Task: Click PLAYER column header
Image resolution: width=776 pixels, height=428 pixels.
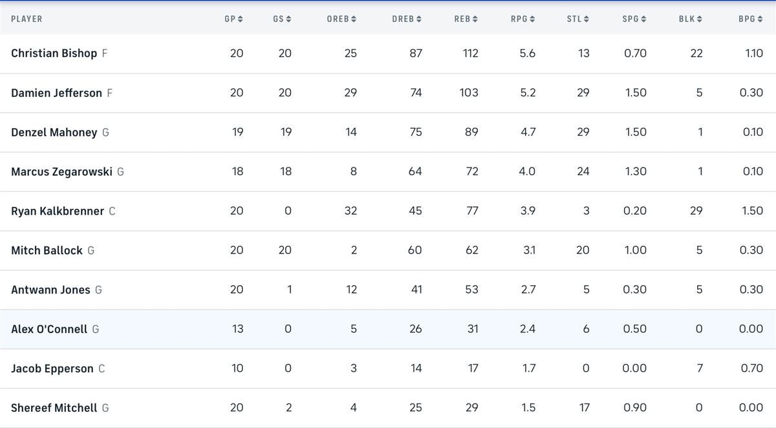Action: point(27,19)
